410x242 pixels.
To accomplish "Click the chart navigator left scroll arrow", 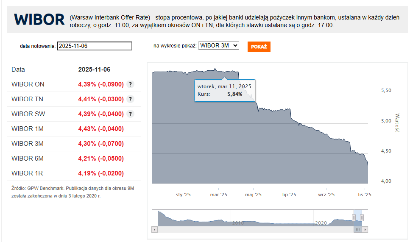I will [x=155, y=229].
